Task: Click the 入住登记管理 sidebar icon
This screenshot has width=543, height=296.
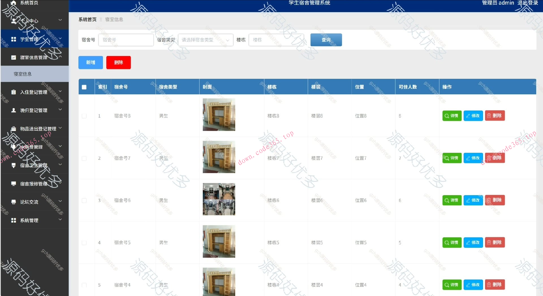Action: (13, 92)
